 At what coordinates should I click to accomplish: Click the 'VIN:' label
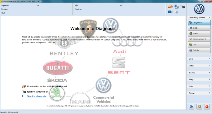click(77, 5)
